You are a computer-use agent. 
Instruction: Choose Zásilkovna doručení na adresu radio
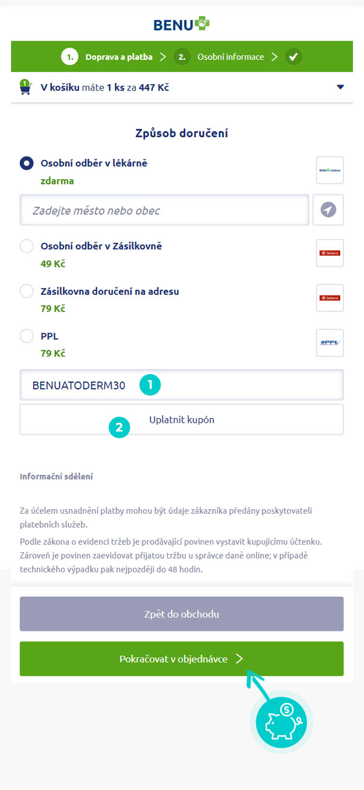pyautogui.click(x=27, y=291)
